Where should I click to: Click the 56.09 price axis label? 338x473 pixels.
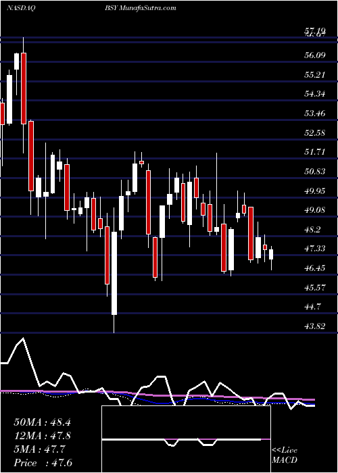point(315,55)
